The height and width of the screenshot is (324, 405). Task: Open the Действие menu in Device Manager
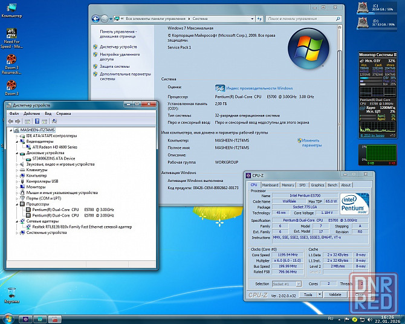pyautogui.click(x=31, y=113)
